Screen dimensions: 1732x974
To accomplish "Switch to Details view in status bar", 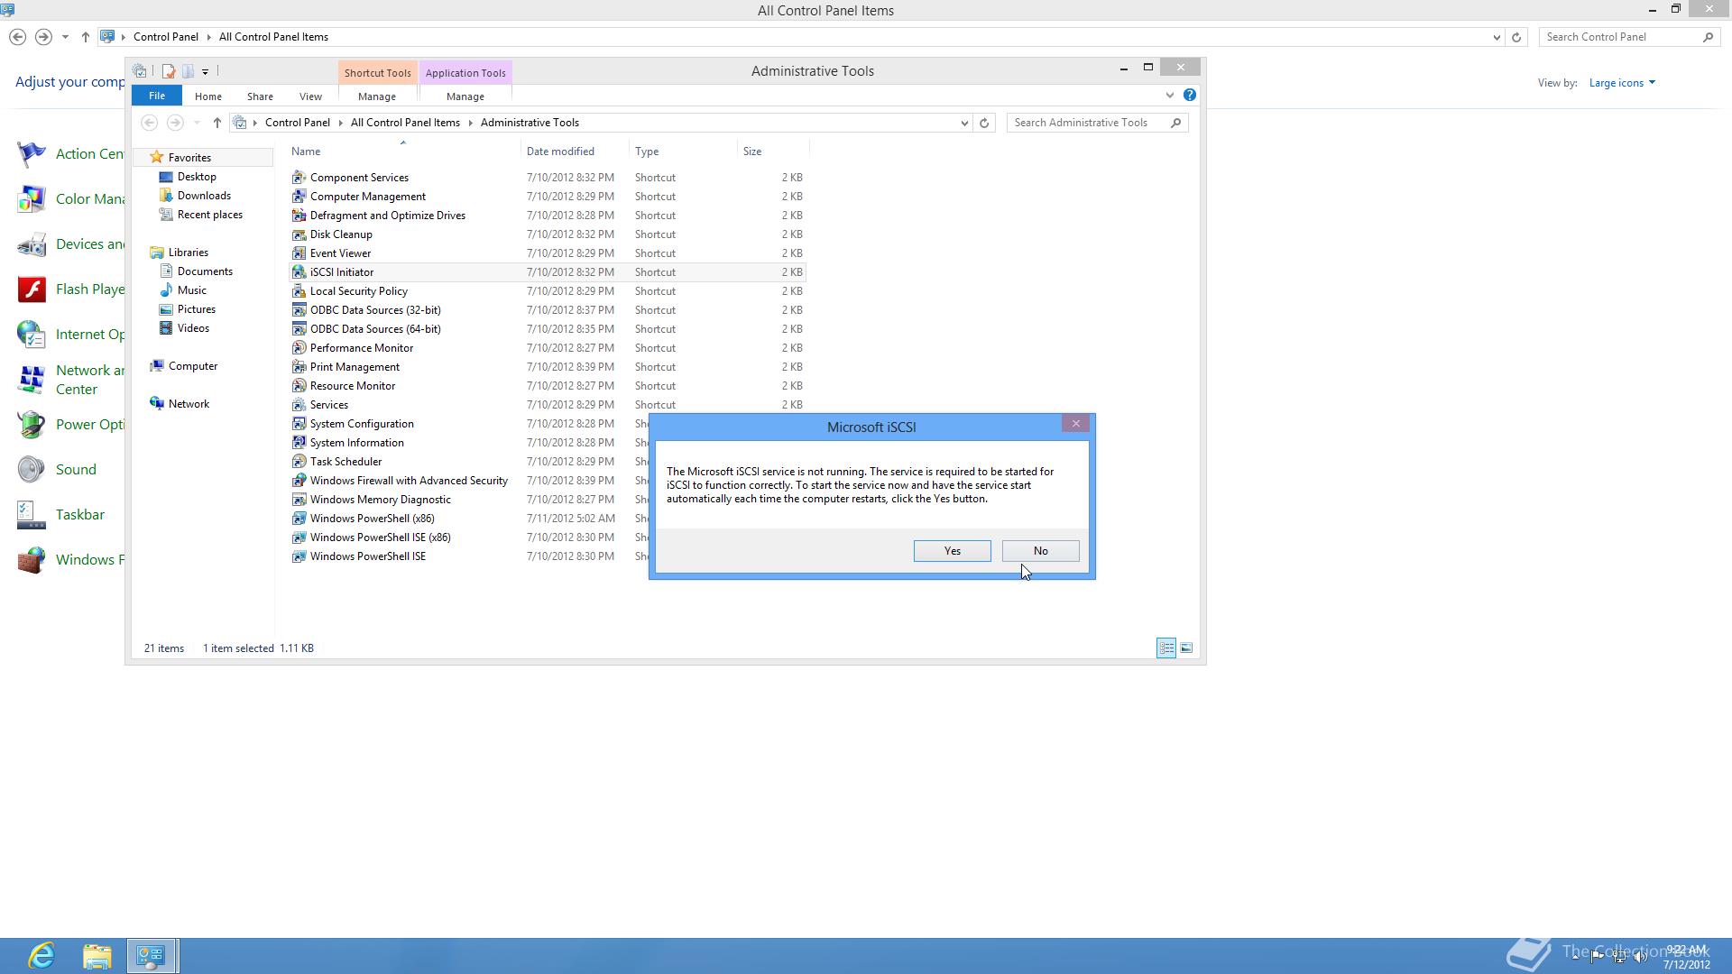I will point(1166,648).
